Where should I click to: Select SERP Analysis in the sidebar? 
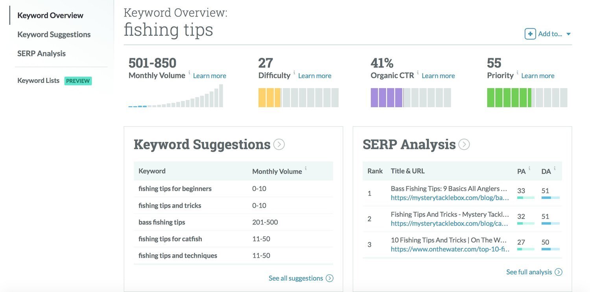(x=41, y=53)
